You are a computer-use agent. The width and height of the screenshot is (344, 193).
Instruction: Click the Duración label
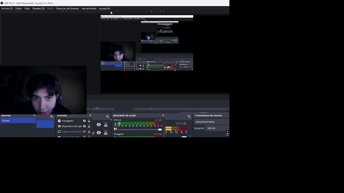tap(199, 128)
